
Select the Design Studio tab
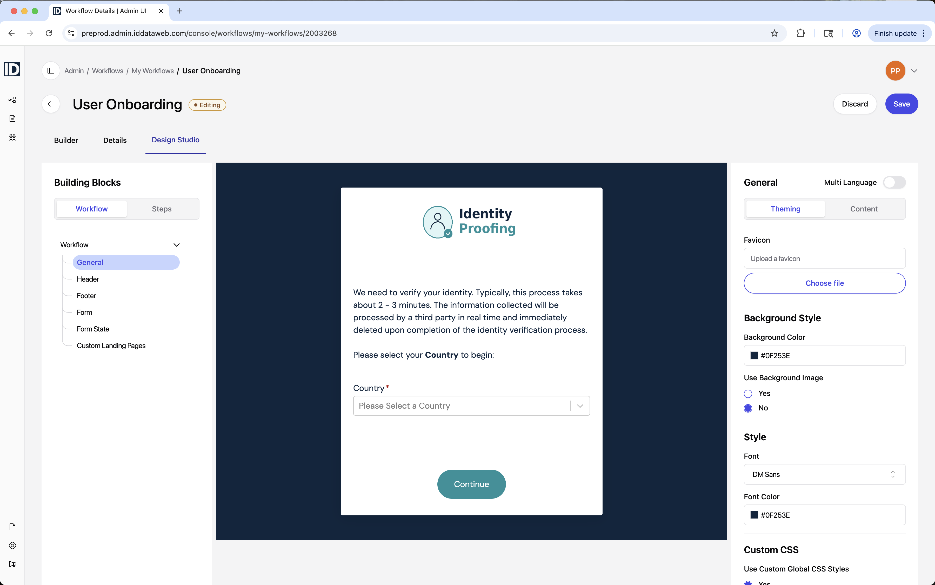176,140
